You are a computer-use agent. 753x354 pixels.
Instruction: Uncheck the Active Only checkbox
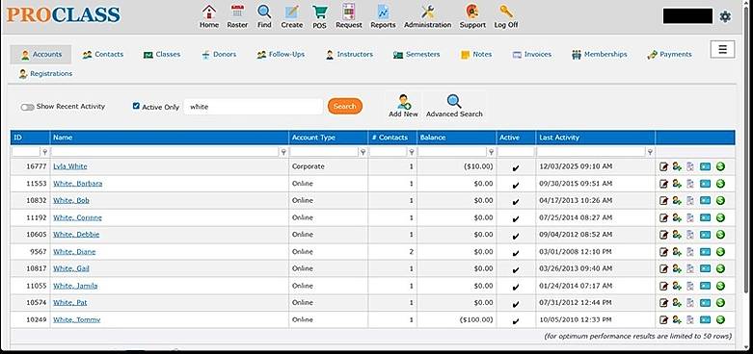point(136,106)
